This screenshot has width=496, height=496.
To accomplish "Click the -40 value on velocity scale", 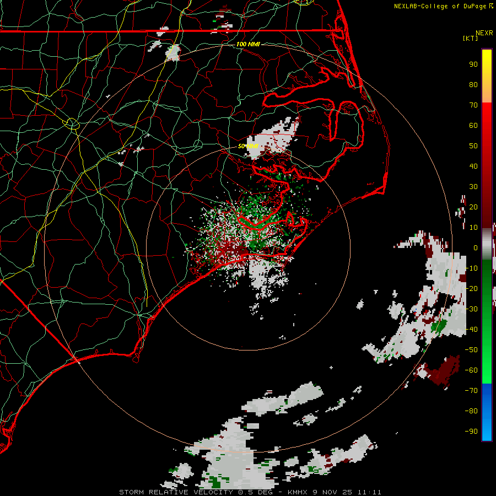I will (x=471, y=330).
